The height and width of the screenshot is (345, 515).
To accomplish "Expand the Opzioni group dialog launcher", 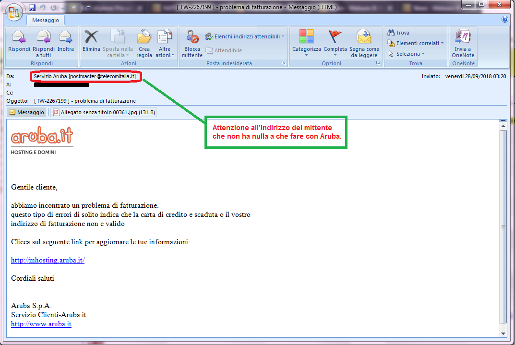I will (378, 63).
